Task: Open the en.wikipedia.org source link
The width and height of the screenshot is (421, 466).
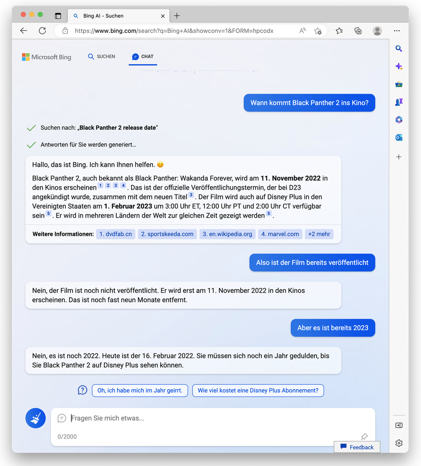Action: 227,234
